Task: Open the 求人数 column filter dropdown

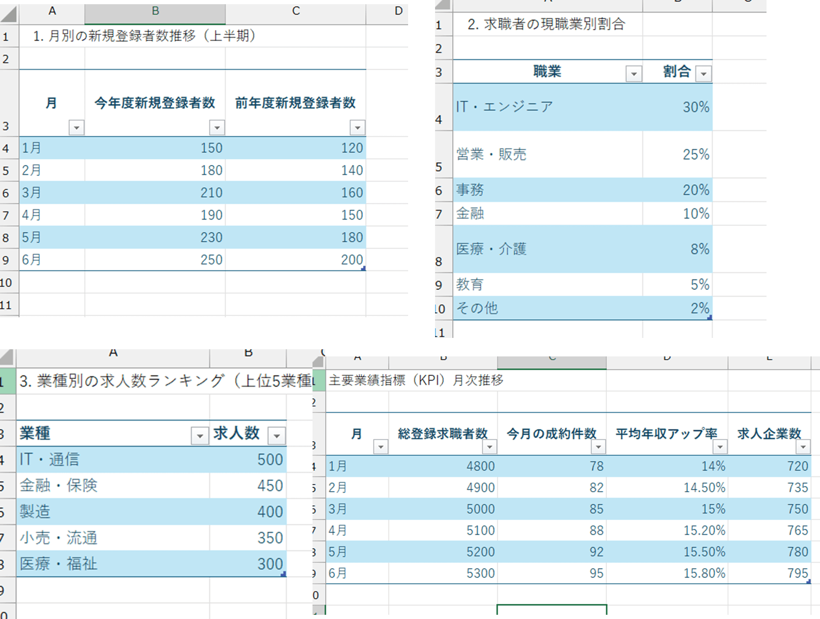Action: click(x=277, y=436)
